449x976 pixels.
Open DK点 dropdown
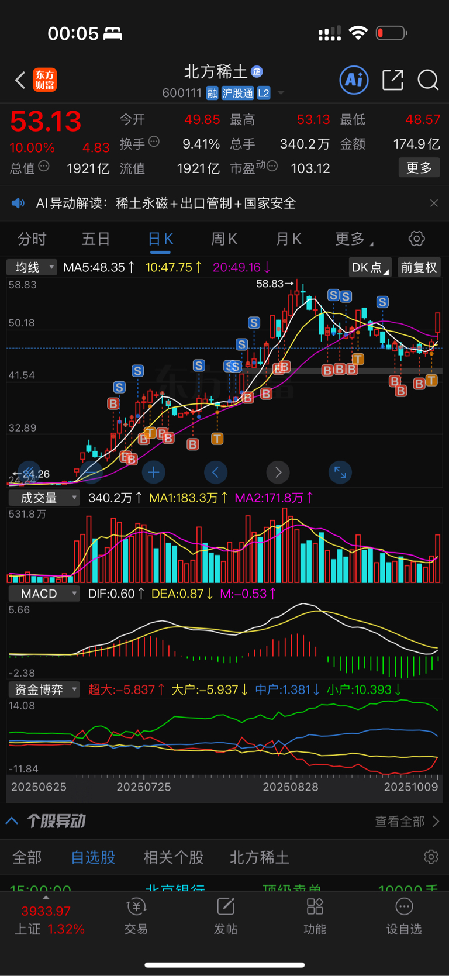pyautogui.click(x=370, y=267)
